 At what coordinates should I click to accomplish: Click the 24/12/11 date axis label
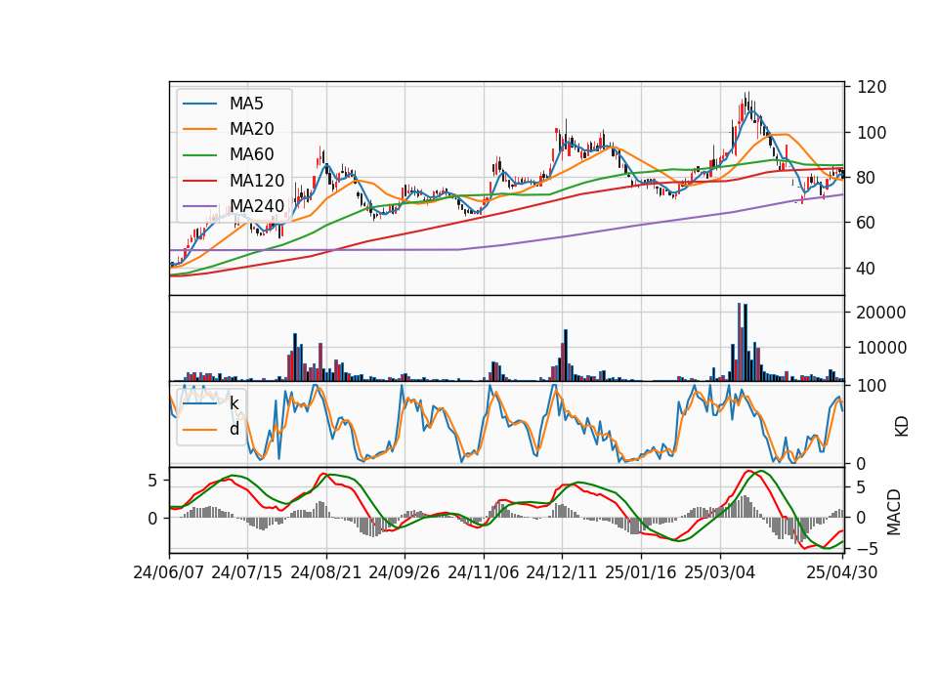click(562, 573)
